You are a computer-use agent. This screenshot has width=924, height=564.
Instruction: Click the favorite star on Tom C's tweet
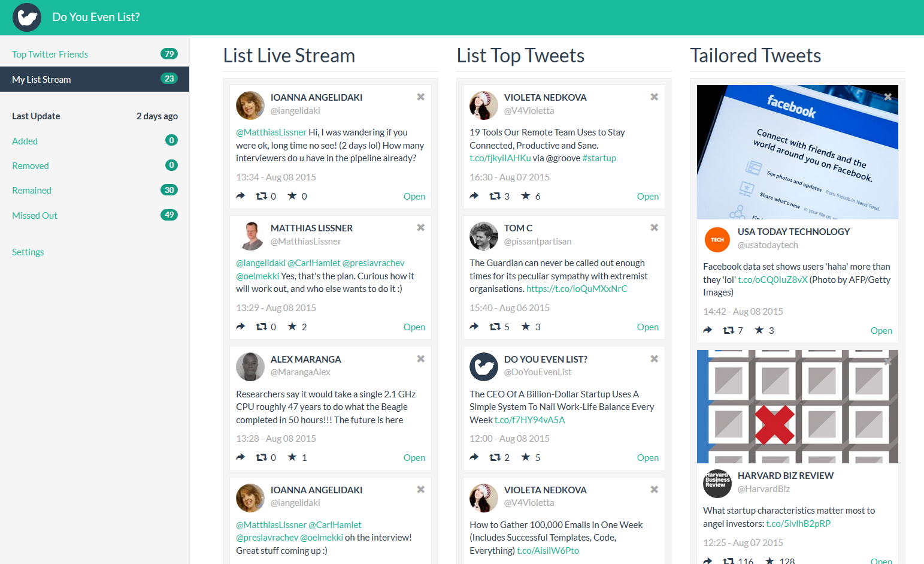[x=526, y=326]
